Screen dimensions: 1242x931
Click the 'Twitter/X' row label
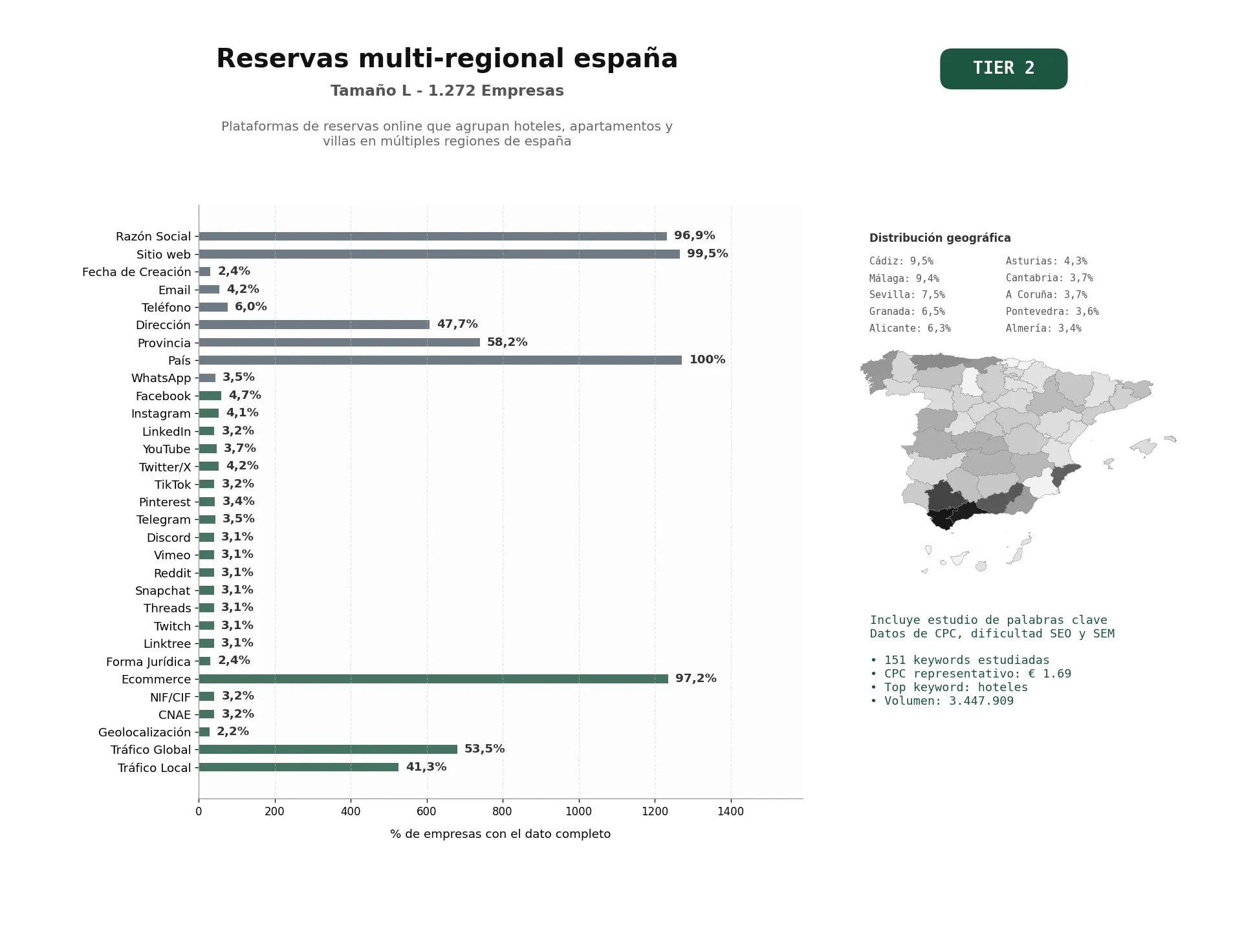[x=165, y=467]
